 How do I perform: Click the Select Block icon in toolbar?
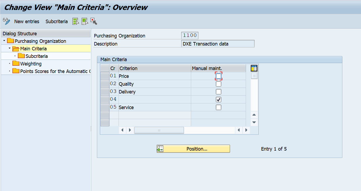coord(85,22)
